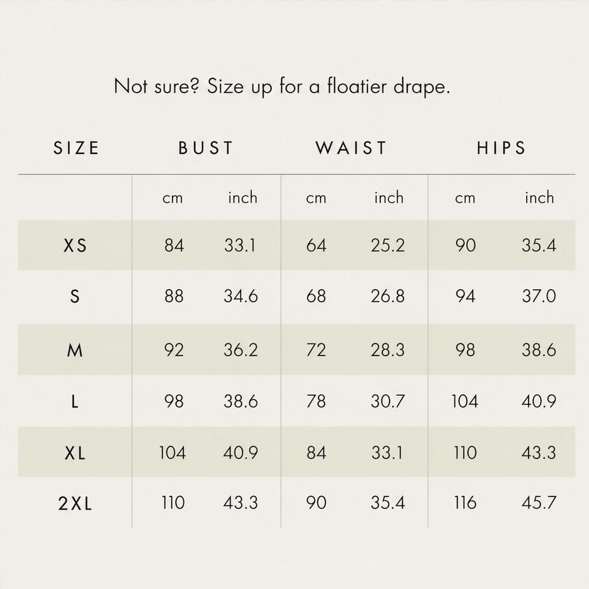Screen dimensions: 589x589
Task: Click hips inch value 45.7 for 2XL
Action: pyautogui.click(x=539, y=503)
